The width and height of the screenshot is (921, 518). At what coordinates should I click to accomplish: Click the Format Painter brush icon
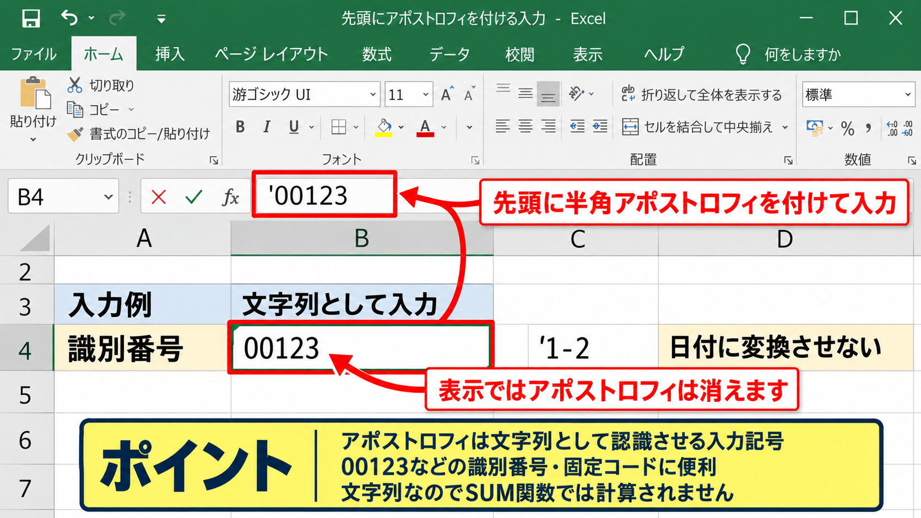point(75,134)
